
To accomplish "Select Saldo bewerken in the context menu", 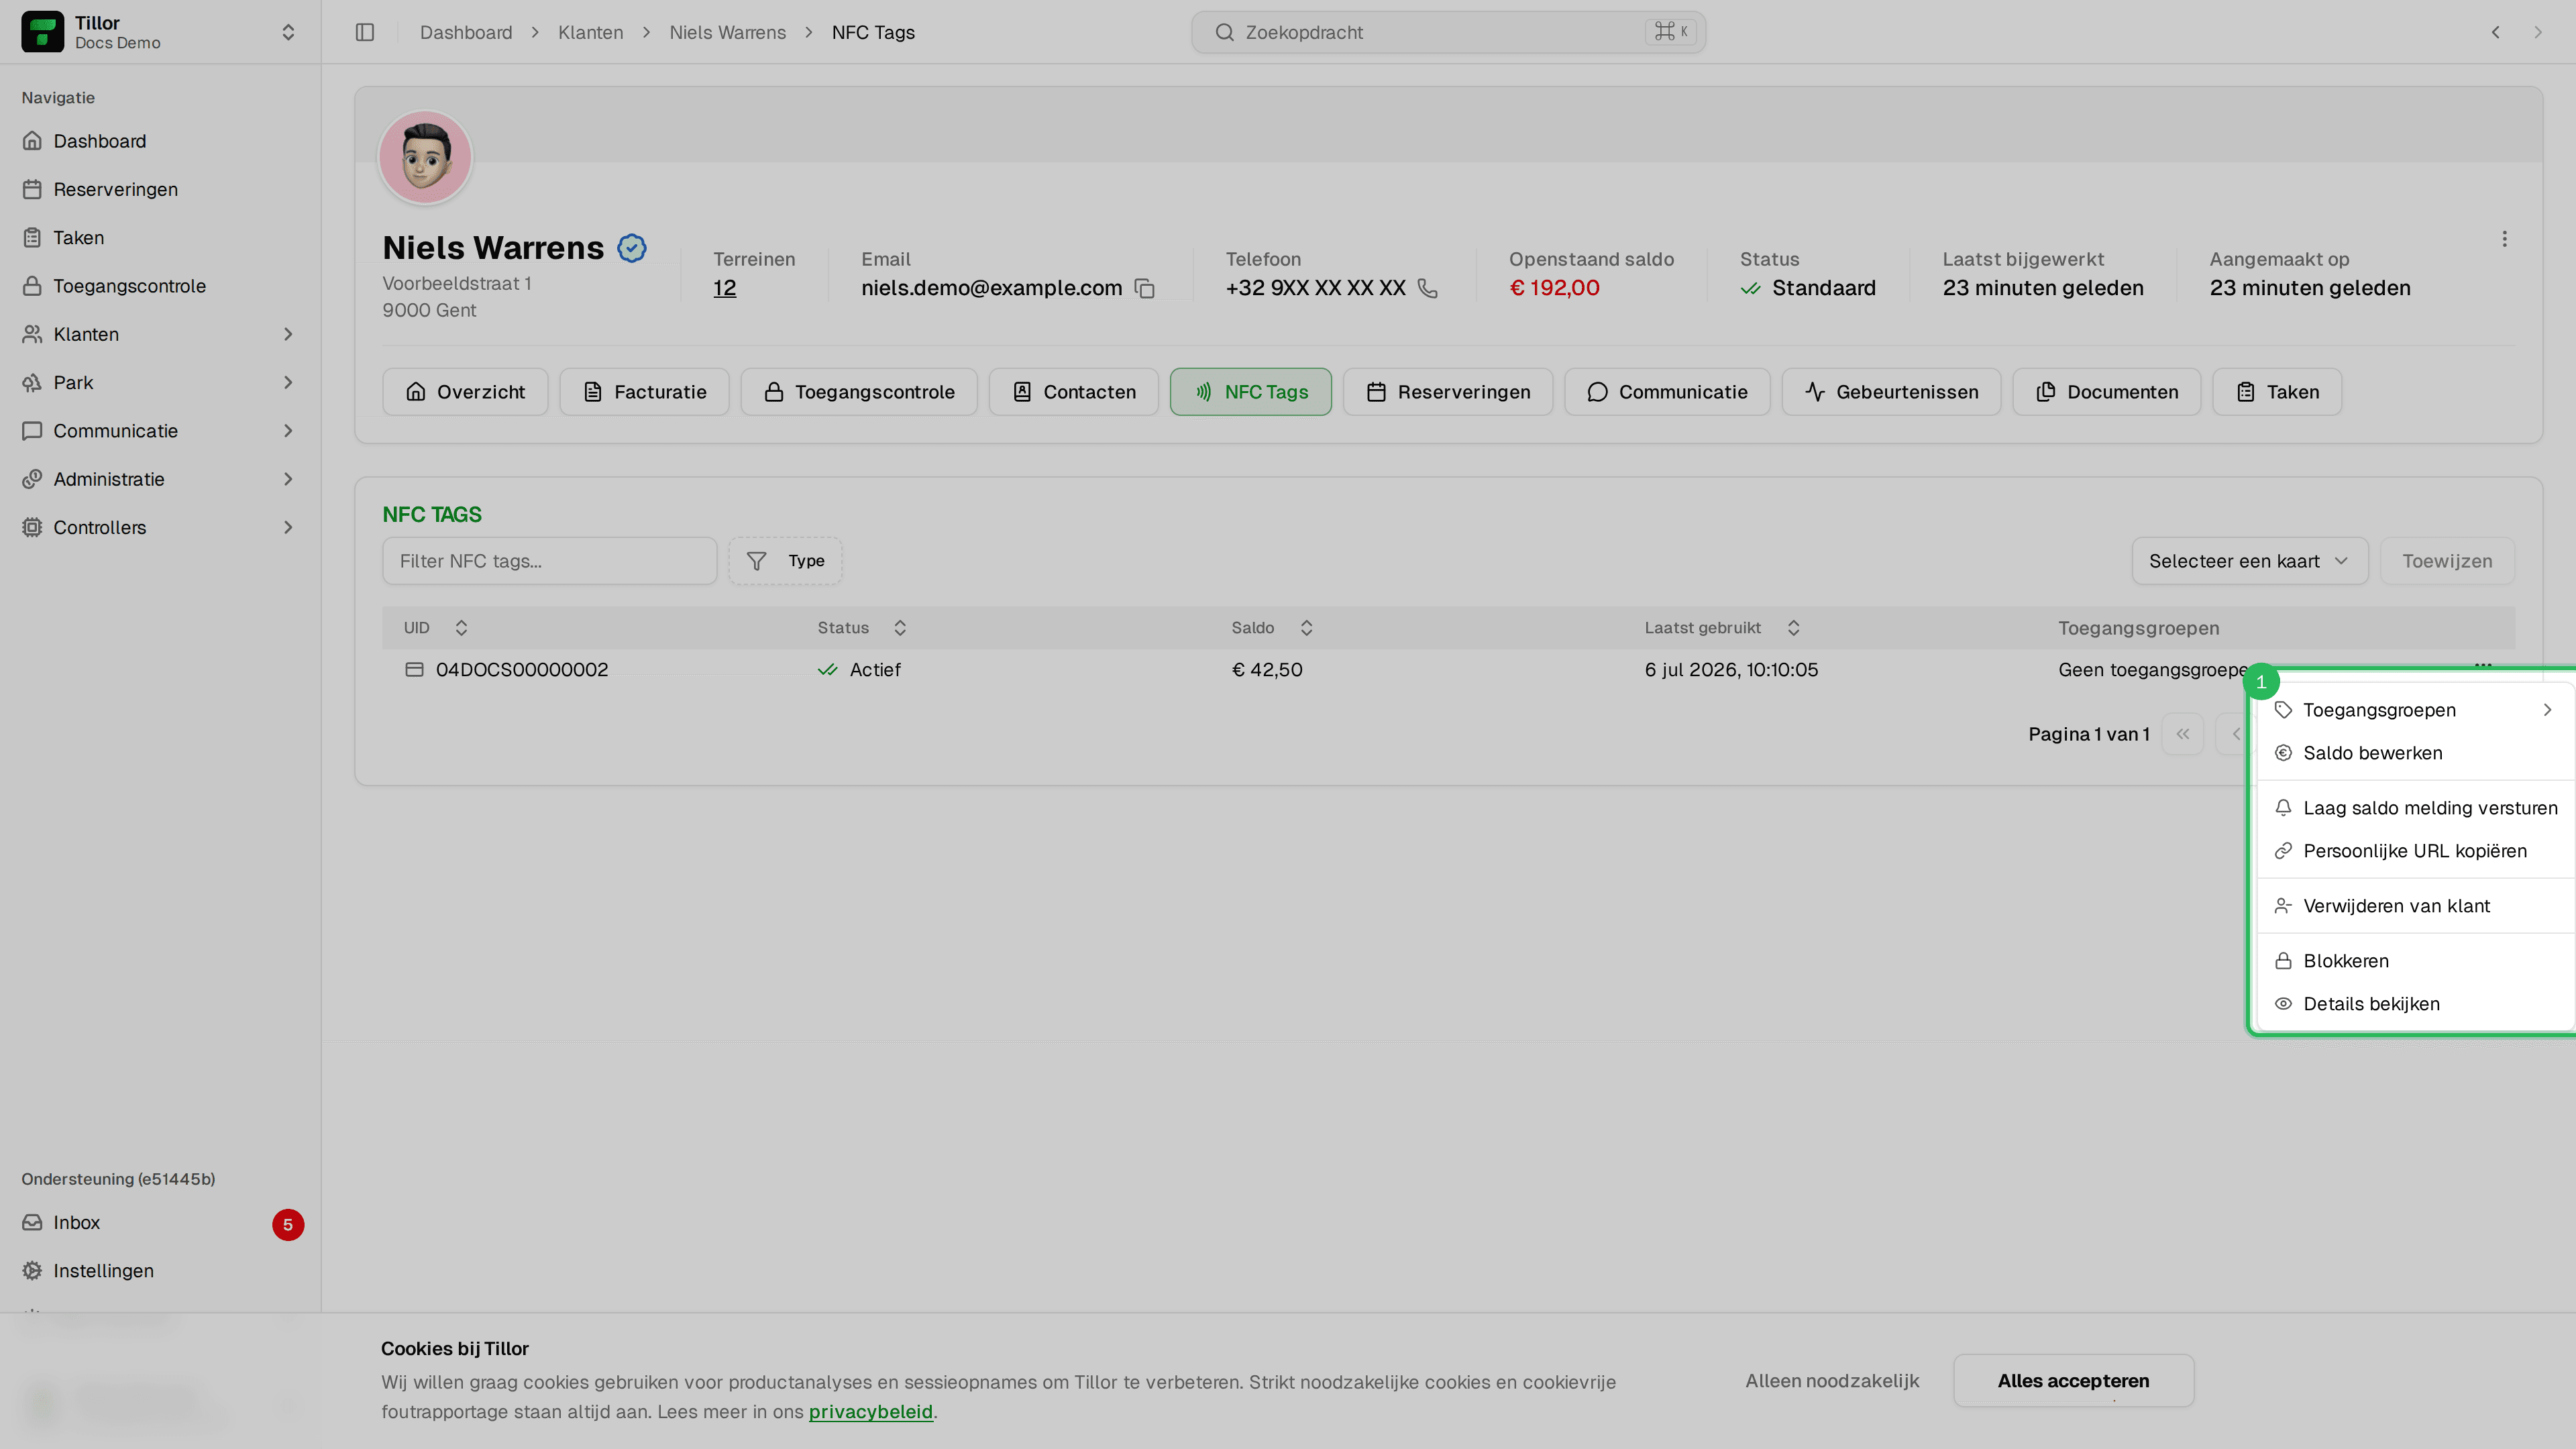I will click(2414, 753).
